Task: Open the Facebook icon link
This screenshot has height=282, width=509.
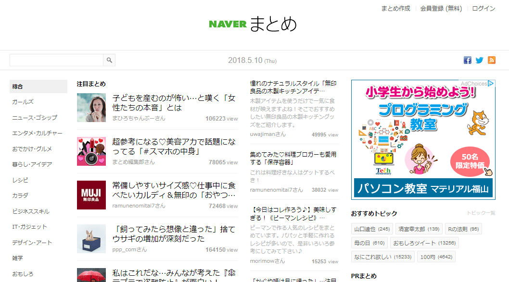Action: coord(468,60)
